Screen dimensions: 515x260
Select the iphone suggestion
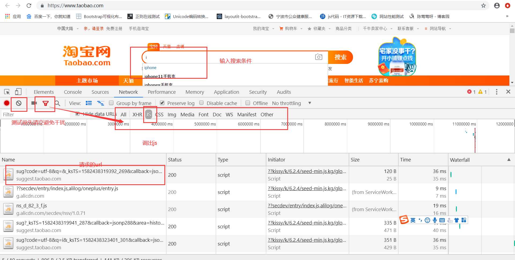(150, 68)
